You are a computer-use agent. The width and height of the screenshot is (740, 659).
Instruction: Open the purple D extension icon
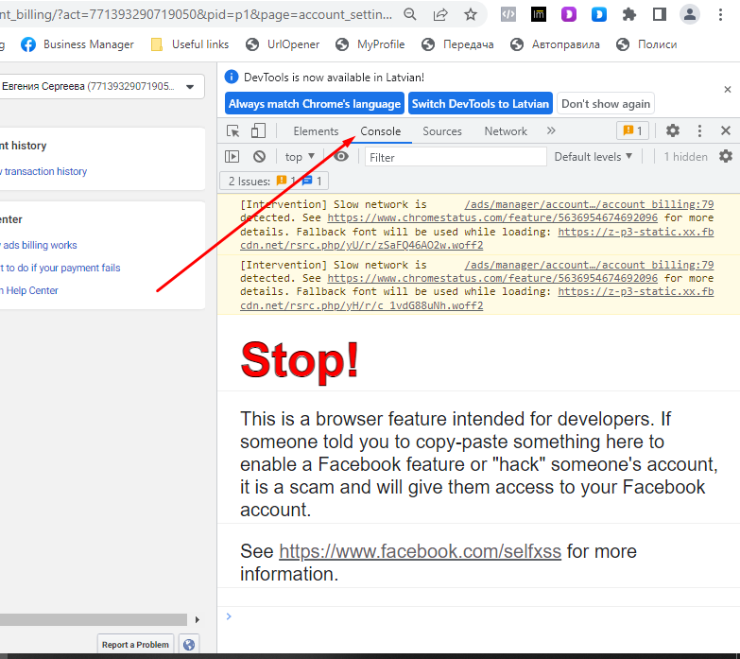[569, 14]
